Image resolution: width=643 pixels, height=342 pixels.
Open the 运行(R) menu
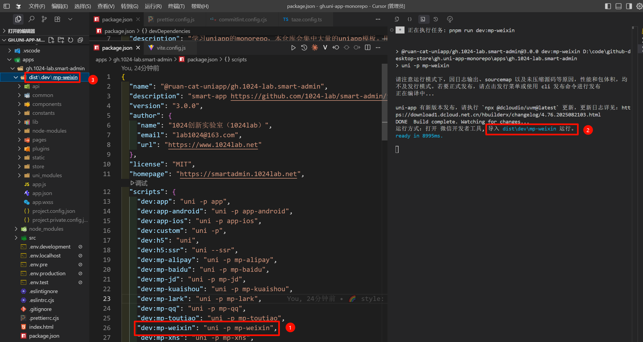(153, 6)
